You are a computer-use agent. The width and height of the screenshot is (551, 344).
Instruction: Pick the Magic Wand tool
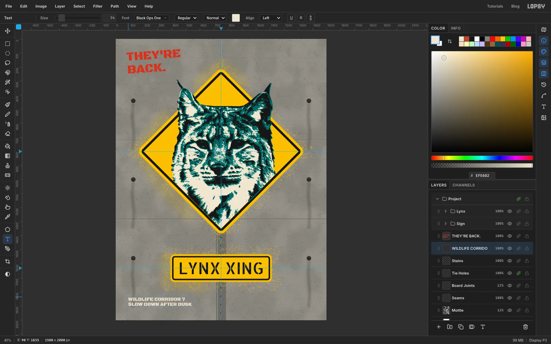(x=8, y=82)
